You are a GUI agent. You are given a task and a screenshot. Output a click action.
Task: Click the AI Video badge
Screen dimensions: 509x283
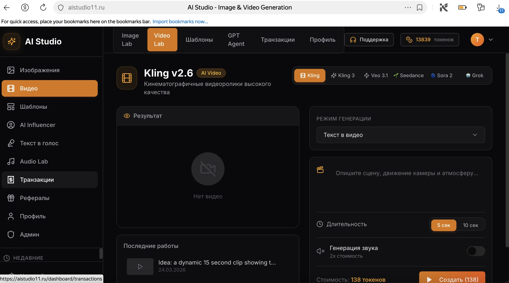point(211,73)
